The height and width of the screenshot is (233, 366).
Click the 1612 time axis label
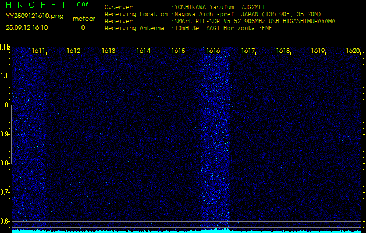click(73, 51)
